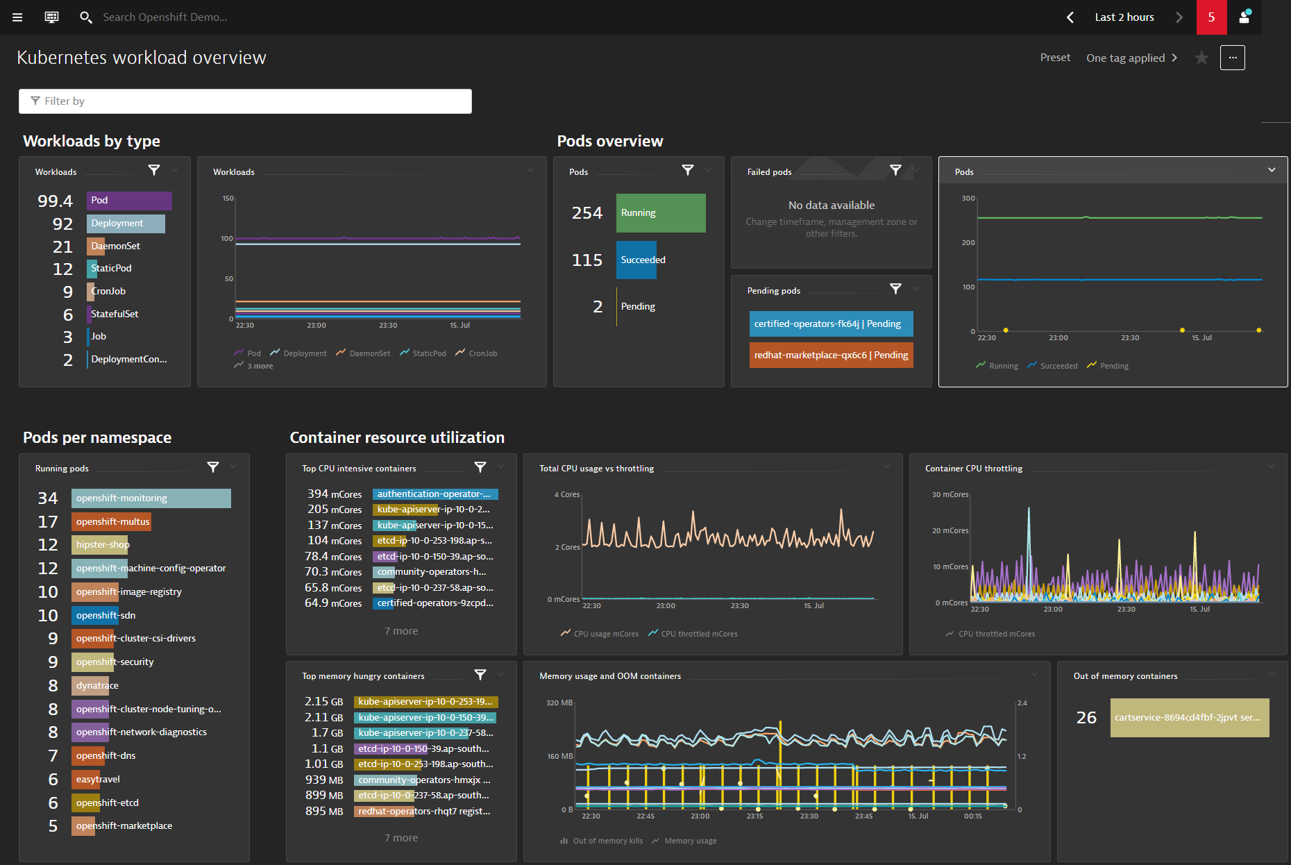
Task: Click filter icon on Running pods tile
Action: pyautogui.click(x=213, y=467)
